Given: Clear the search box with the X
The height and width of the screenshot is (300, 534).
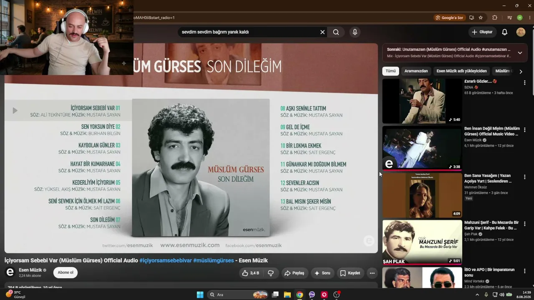Looking at the screenshot, I should (322, 32).
